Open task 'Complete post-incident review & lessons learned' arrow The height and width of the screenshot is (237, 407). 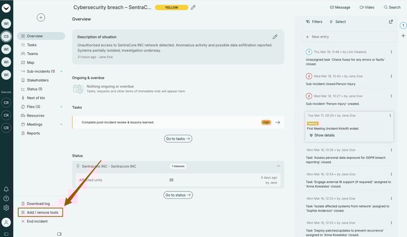coord(278,122)
